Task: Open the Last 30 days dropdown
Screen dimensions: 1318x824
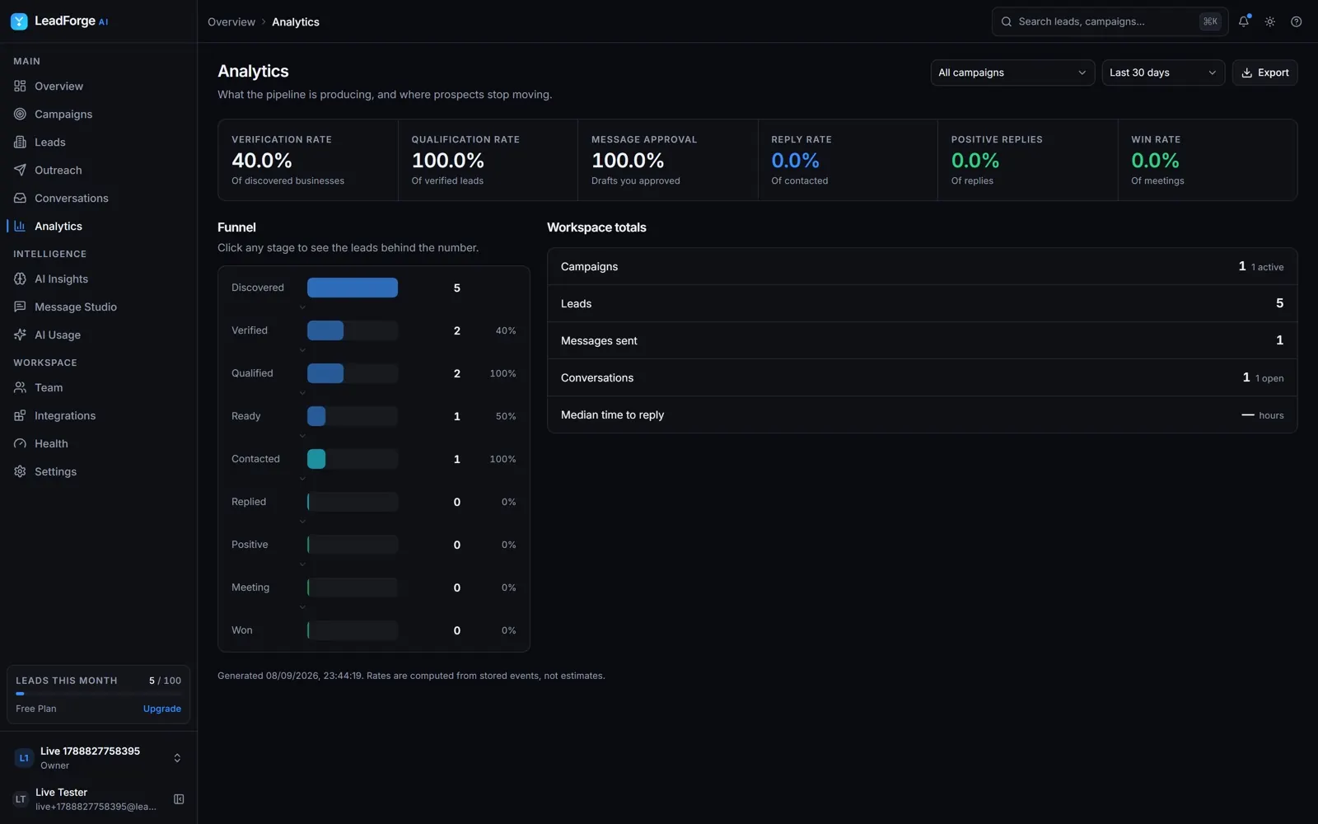Action: tap(1163, 73)
